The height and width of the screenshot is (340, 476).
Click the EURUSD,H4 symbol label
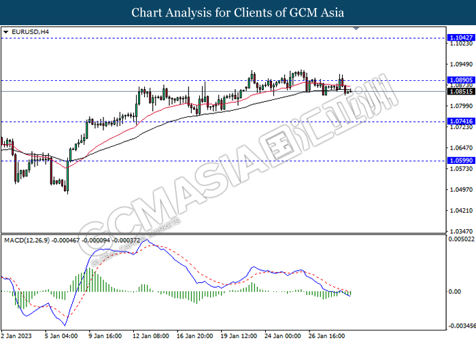30,32
